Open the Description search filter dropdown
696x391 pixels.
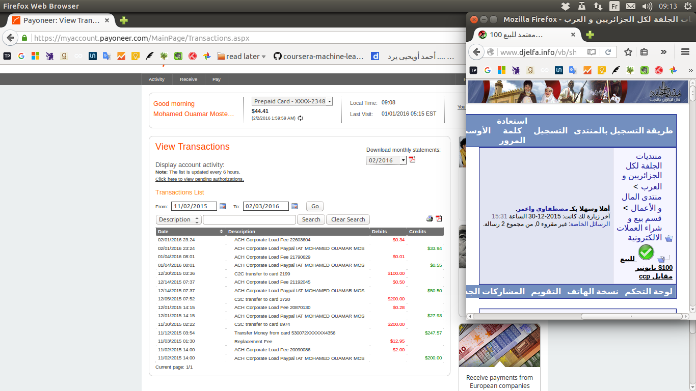pos(178,219)
